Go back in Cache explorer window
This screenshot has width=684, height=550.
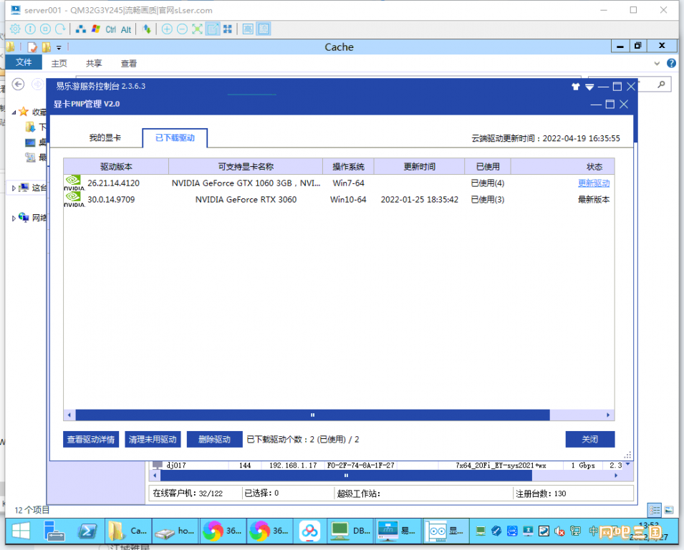18,84
